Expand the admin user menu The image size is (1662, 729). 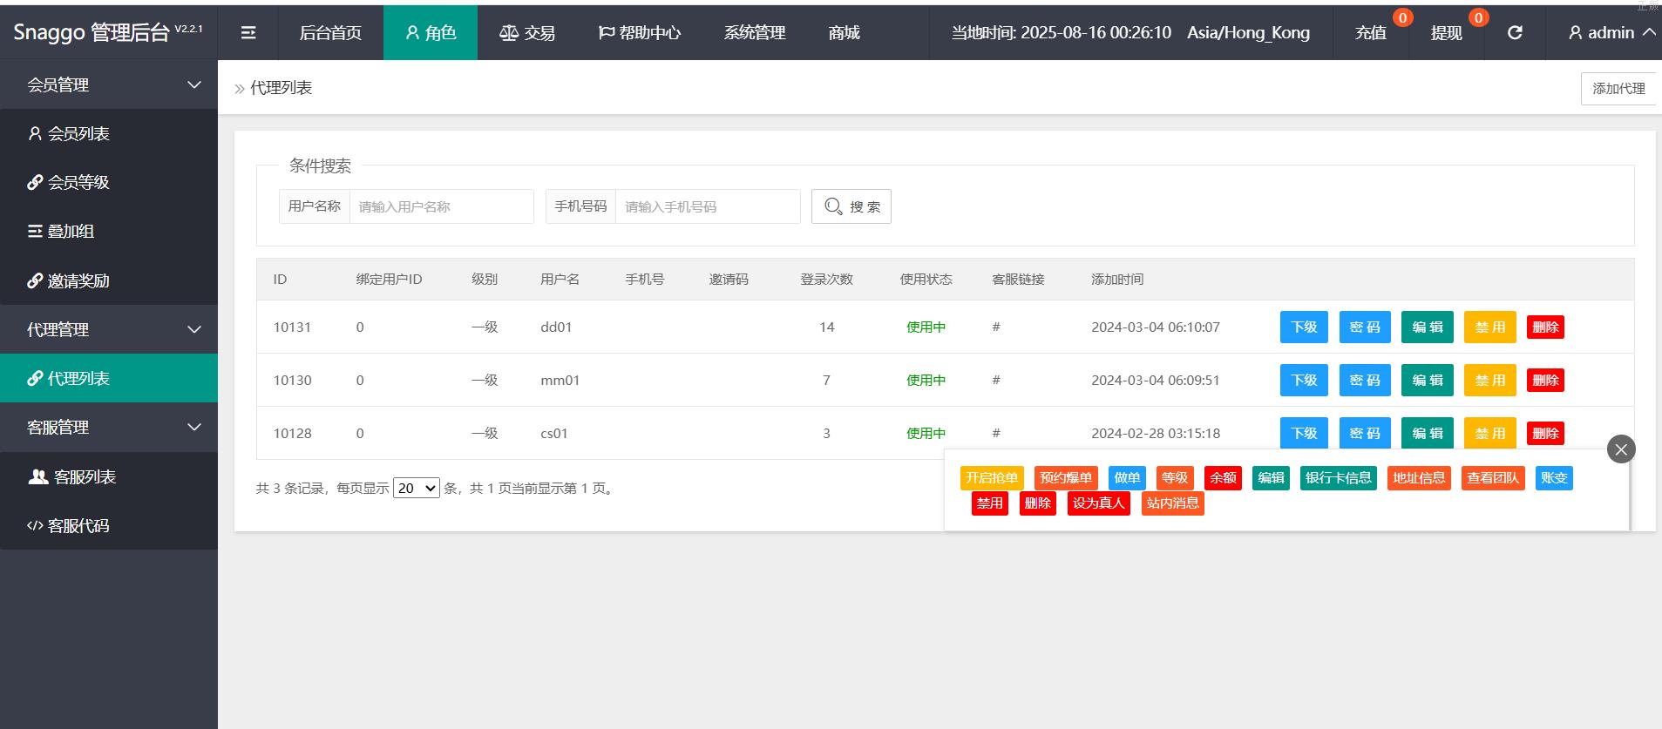tap(1611, 32)
